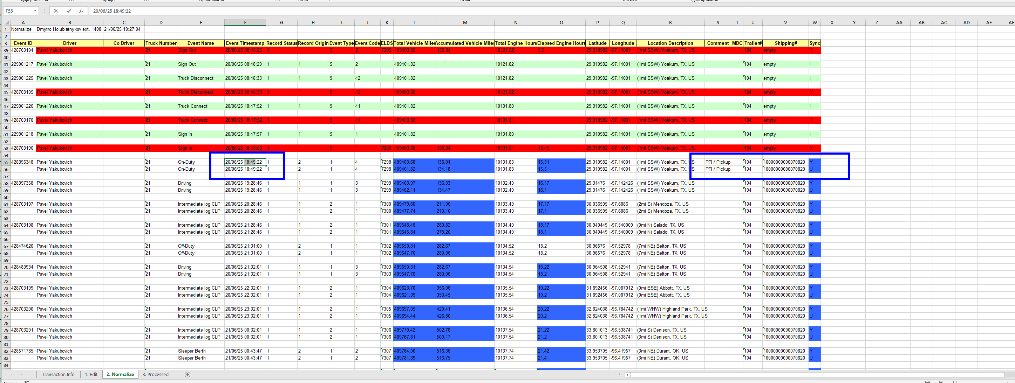
Task: Click the latitude cell 33.801013 in row 79
Action: (x=597, y=330)
